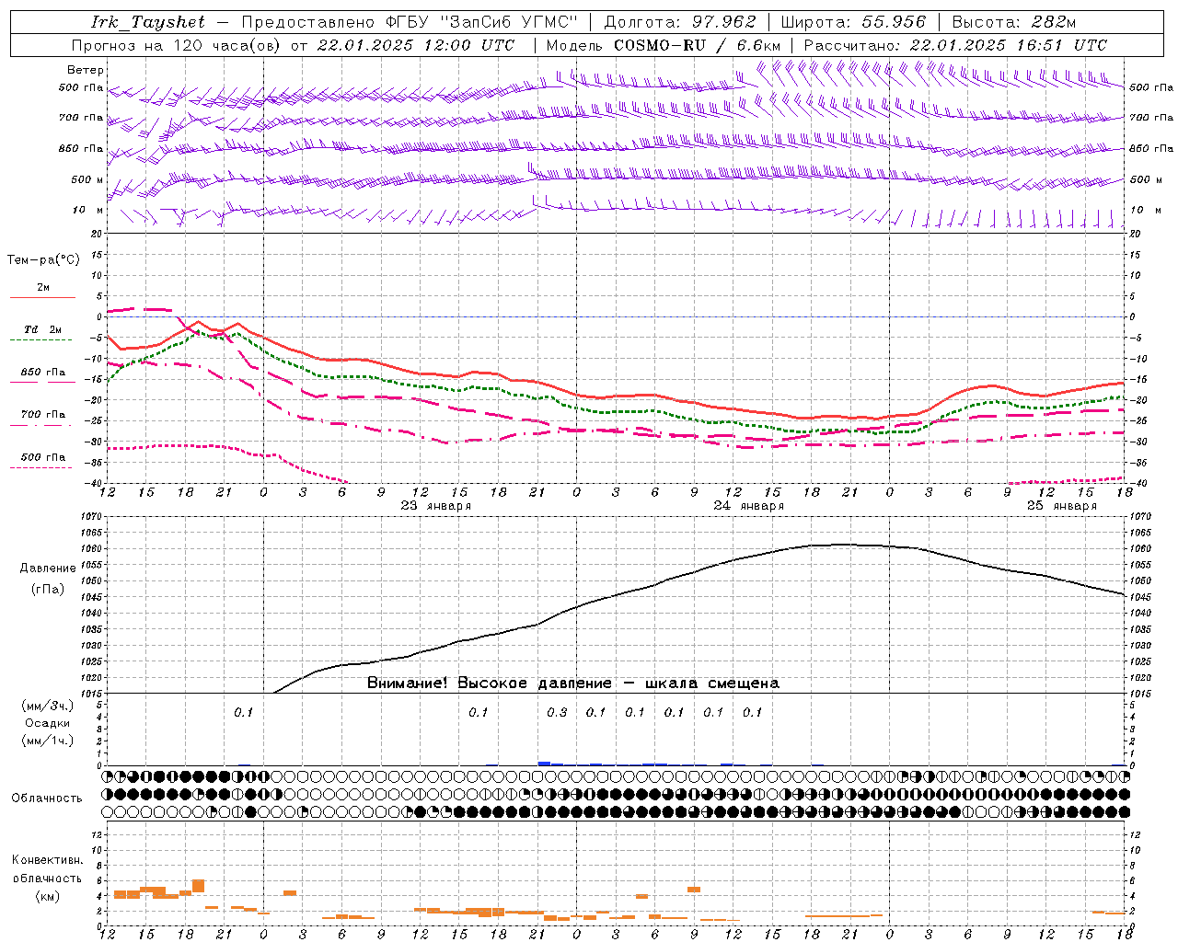Screen dimensions: 1178x942
Task: Click the 24 января date label
Action: pyautogui.click(x=748, y=506)
